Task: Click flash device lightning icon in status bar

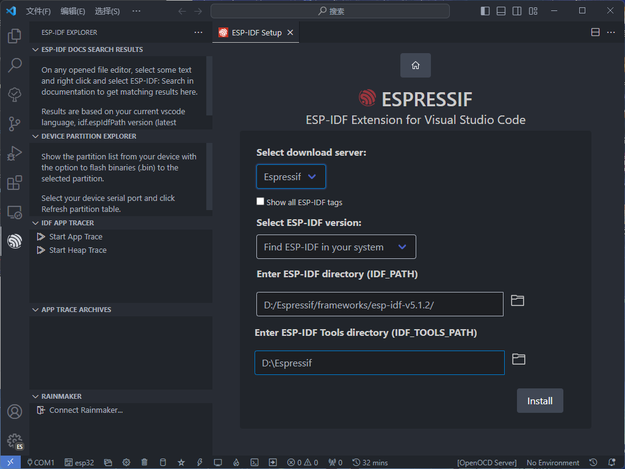Action: [200, 462]
